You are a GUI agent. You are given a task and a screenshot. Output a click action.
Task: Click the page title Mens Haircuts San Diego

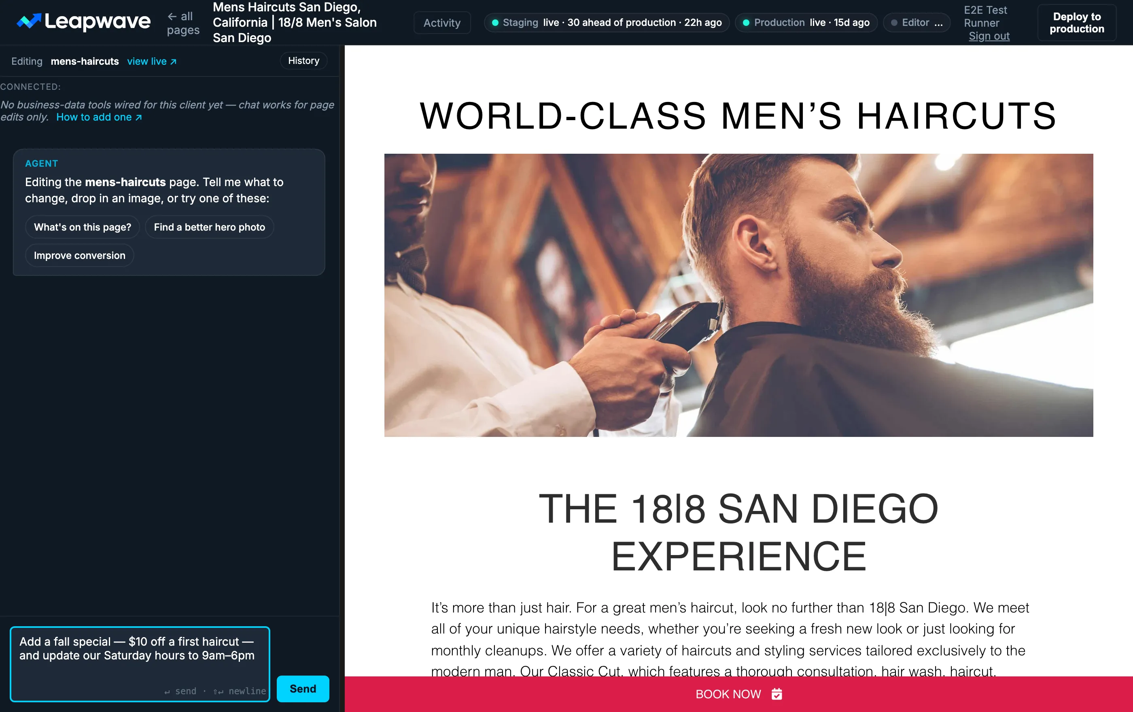[295, 23]
